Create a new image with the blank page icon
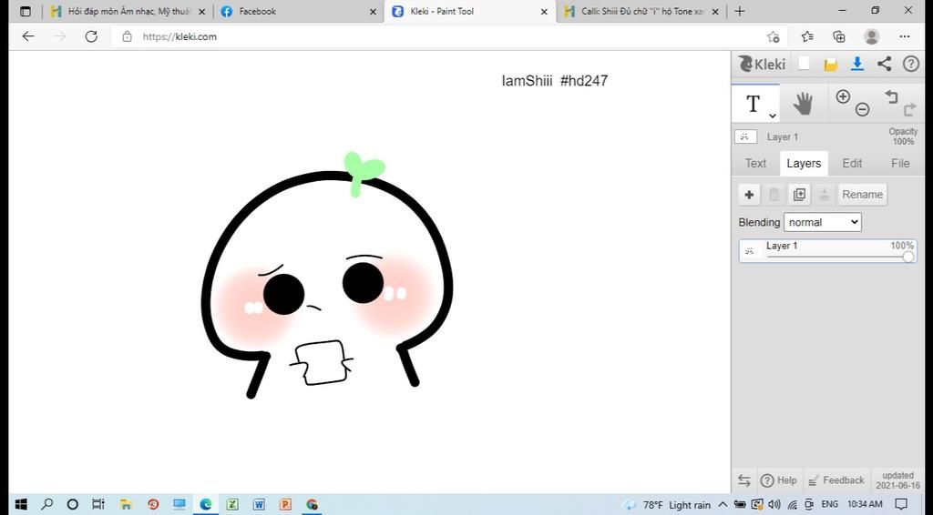The width and height of the screenshot is (933, 515). pos(804,64)
